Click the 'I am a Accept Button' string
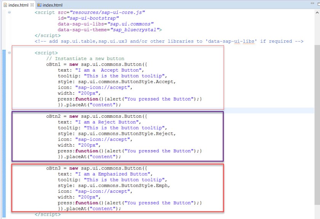The image size is (320, 219). (109, 70)
